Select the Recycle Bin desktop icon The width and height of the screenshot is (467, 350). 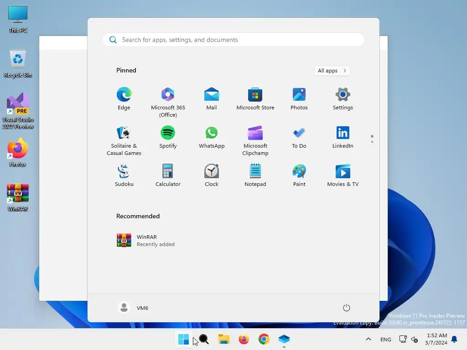tap(18, 64)
